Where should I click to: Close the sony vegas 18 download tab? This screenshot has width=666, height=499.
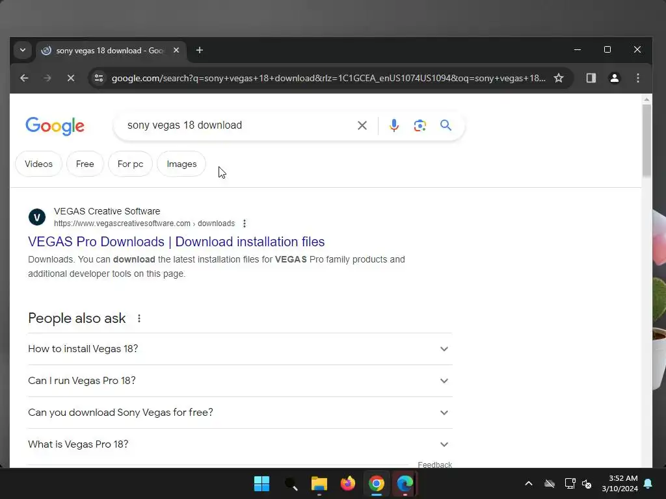[x=176, y=51]
